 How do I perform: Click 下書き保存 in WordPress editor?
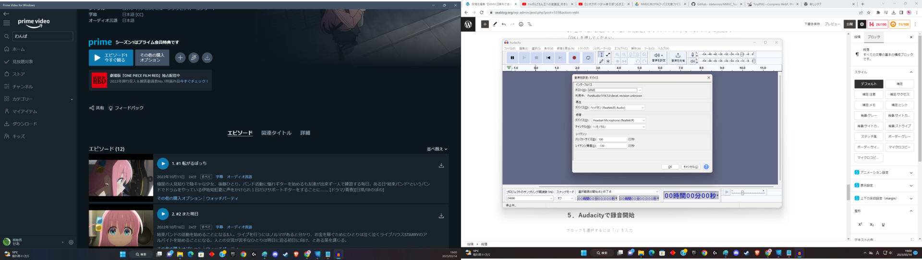click(812, 24)
